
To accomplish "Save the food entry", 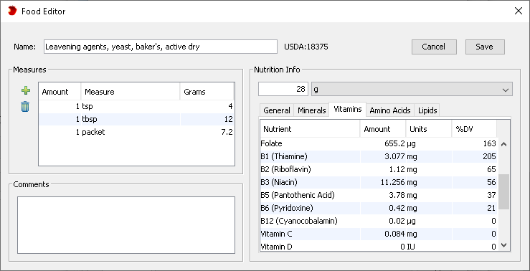I will [485, 47].
